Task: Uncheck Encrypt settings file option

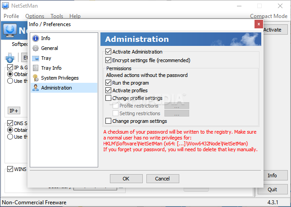Action: (x=108, y=60)
